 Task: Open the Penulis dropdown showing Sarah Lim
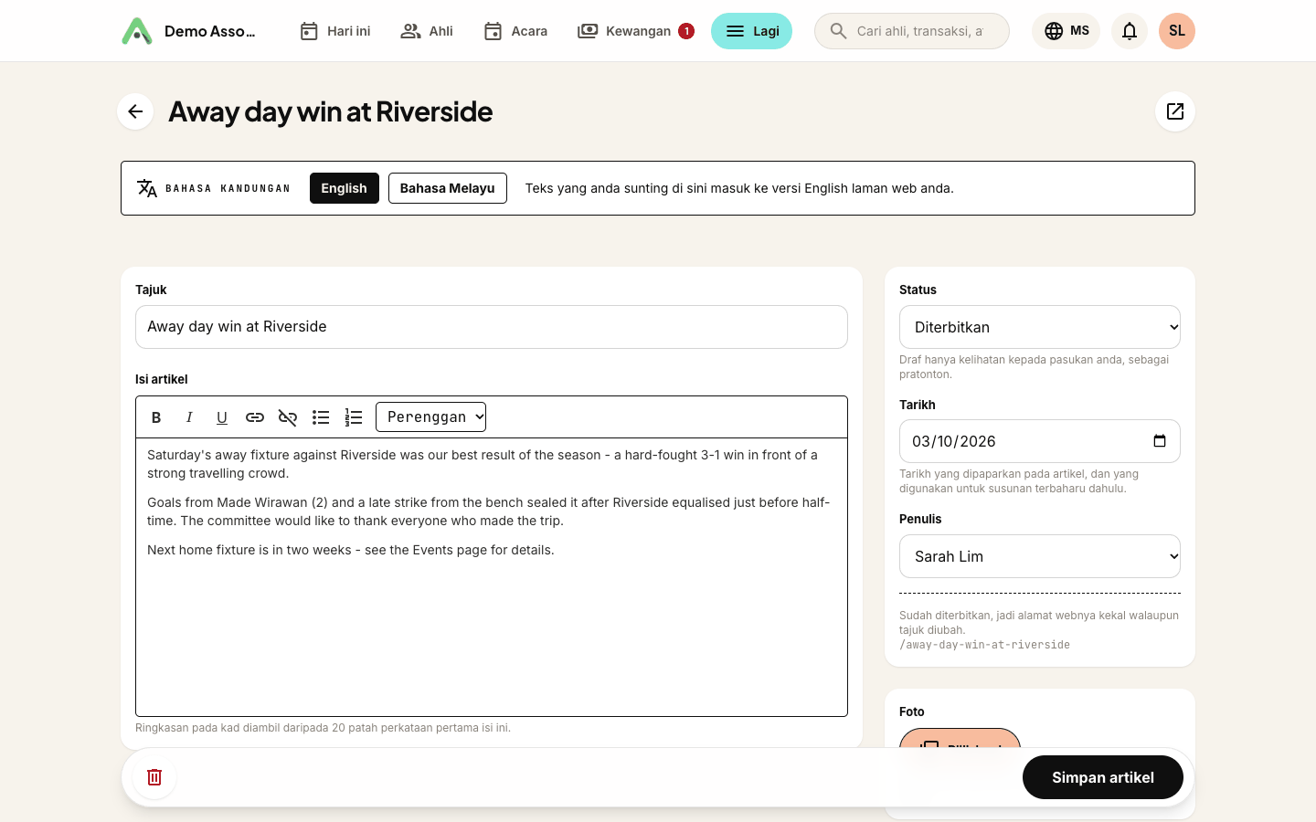tap(1040, 556)
